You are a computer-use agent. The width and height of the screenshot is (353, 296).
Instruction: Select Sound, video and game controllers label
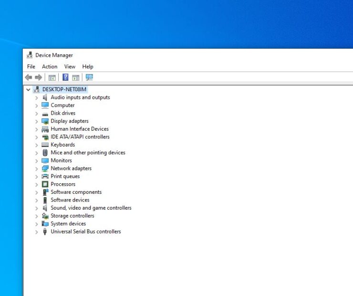click(91, 208)
